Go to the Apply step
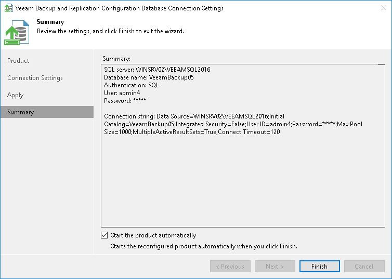This screenshot has width=392, height=279. tap(15, 95)
